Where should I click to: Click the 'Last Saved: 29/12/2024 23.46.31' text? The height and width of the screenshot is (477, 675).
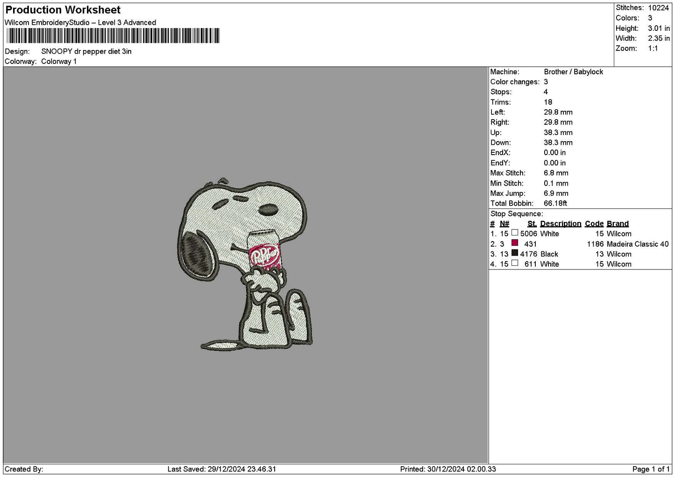click(x=222, y=469)
